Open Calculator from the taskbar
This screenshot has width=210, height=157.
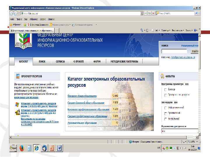pos(29,148)
